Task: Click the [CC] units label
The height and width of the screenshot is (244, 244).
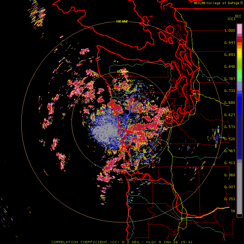Action: coord(231,19)
